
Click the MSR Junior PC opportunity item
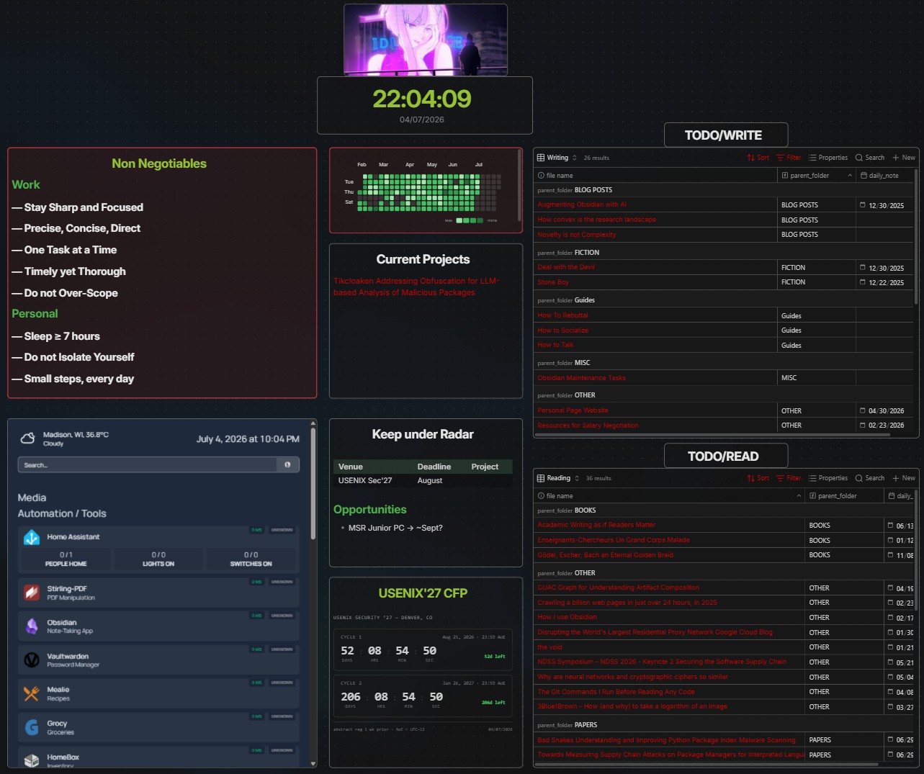pos(395,528)
